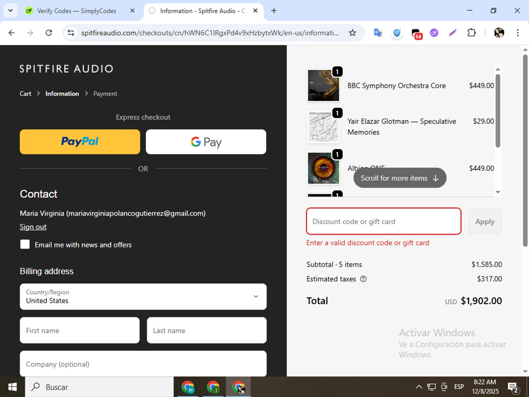Close the Spitfire Audio tab

pyautogui.click(x=255, y=11)
